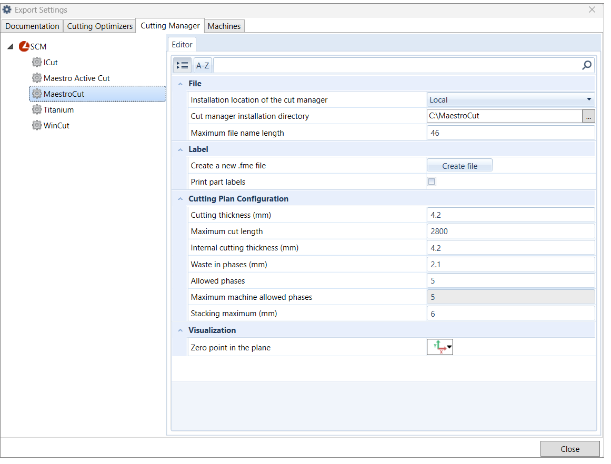Screen dimensions: 611x464
Task: Click the gear icon beside MaestroCut
Action: [x=37, y=94]
